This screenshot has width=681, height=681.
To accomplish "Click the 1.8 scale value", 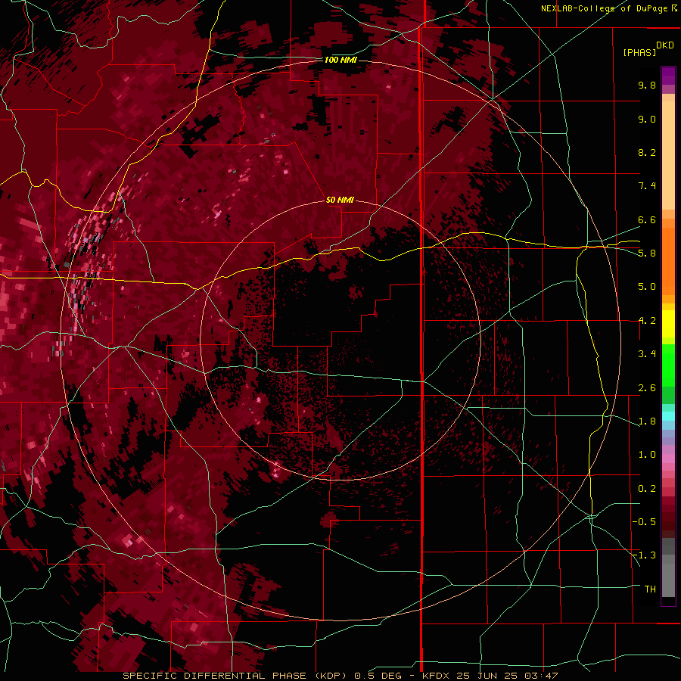I will point(647,421).
